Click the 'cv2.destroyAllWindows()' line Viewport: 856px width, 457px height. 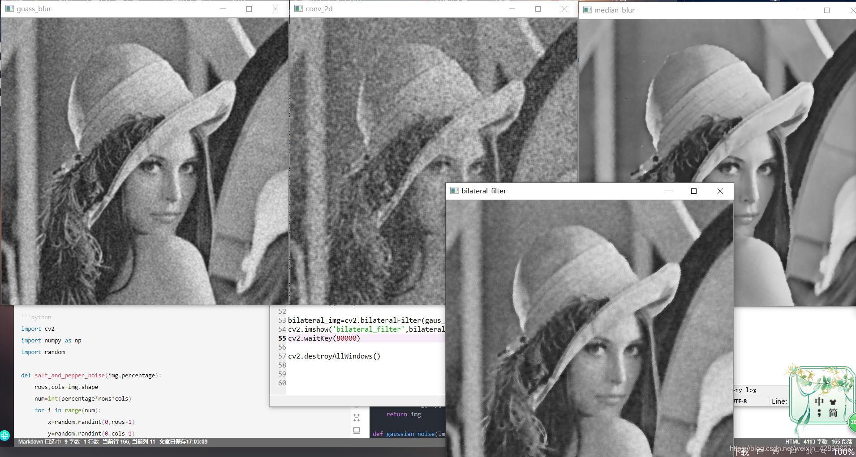(x=334, y=356)
